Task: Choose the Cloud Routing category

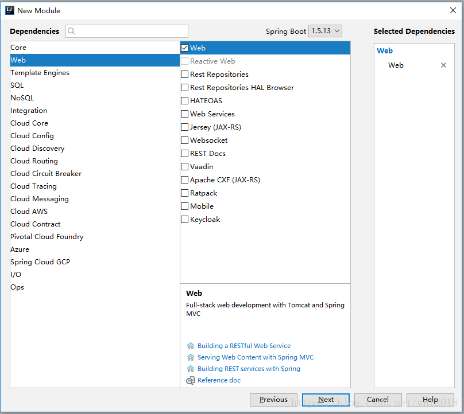Action: point(95,161)
